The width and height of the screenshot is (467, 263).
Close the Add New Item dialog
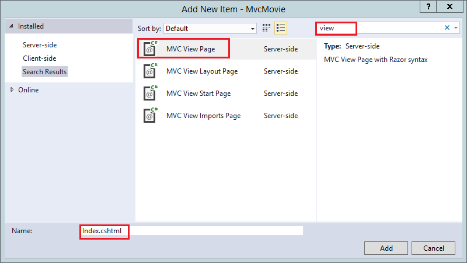[449, 6]
